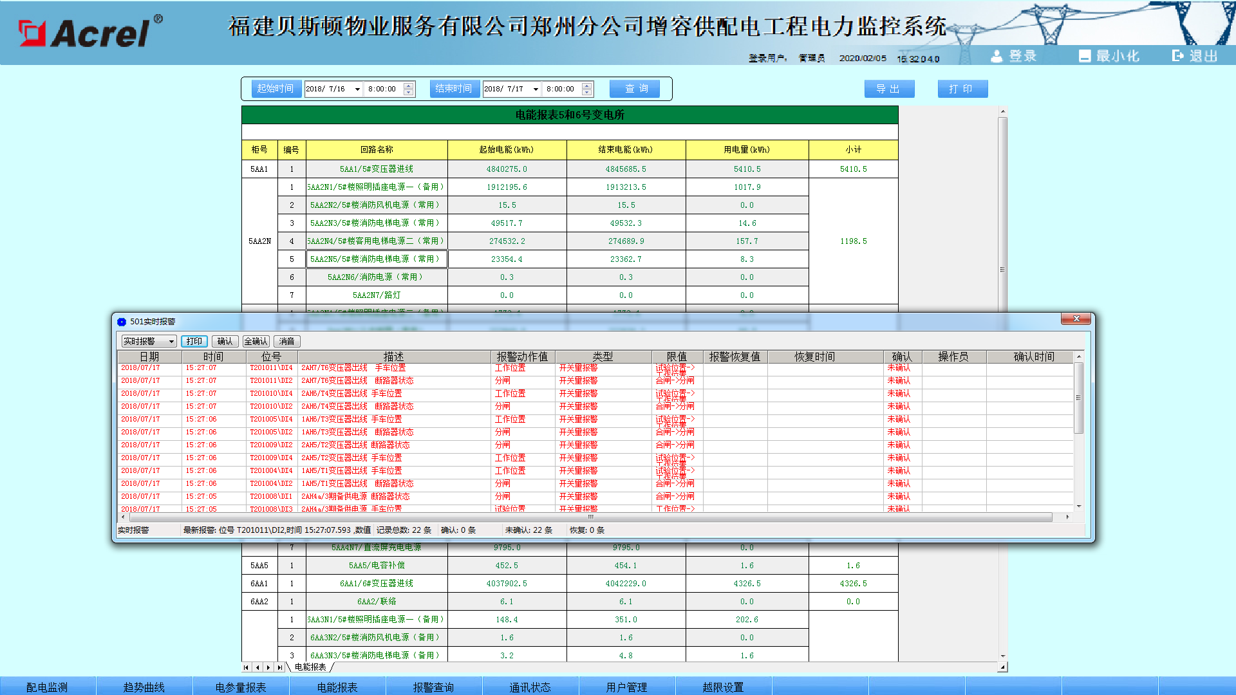Screen dimensions: 1236x695
Task: Select the 电能报表 sheet tab
Action: 310,667
